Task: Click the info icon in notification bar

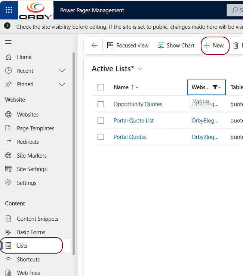Action: click(7, 26)
